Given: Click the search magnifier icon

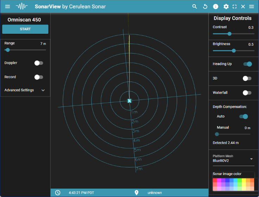Looking at the screenshot, I should (x=195, y=7).
